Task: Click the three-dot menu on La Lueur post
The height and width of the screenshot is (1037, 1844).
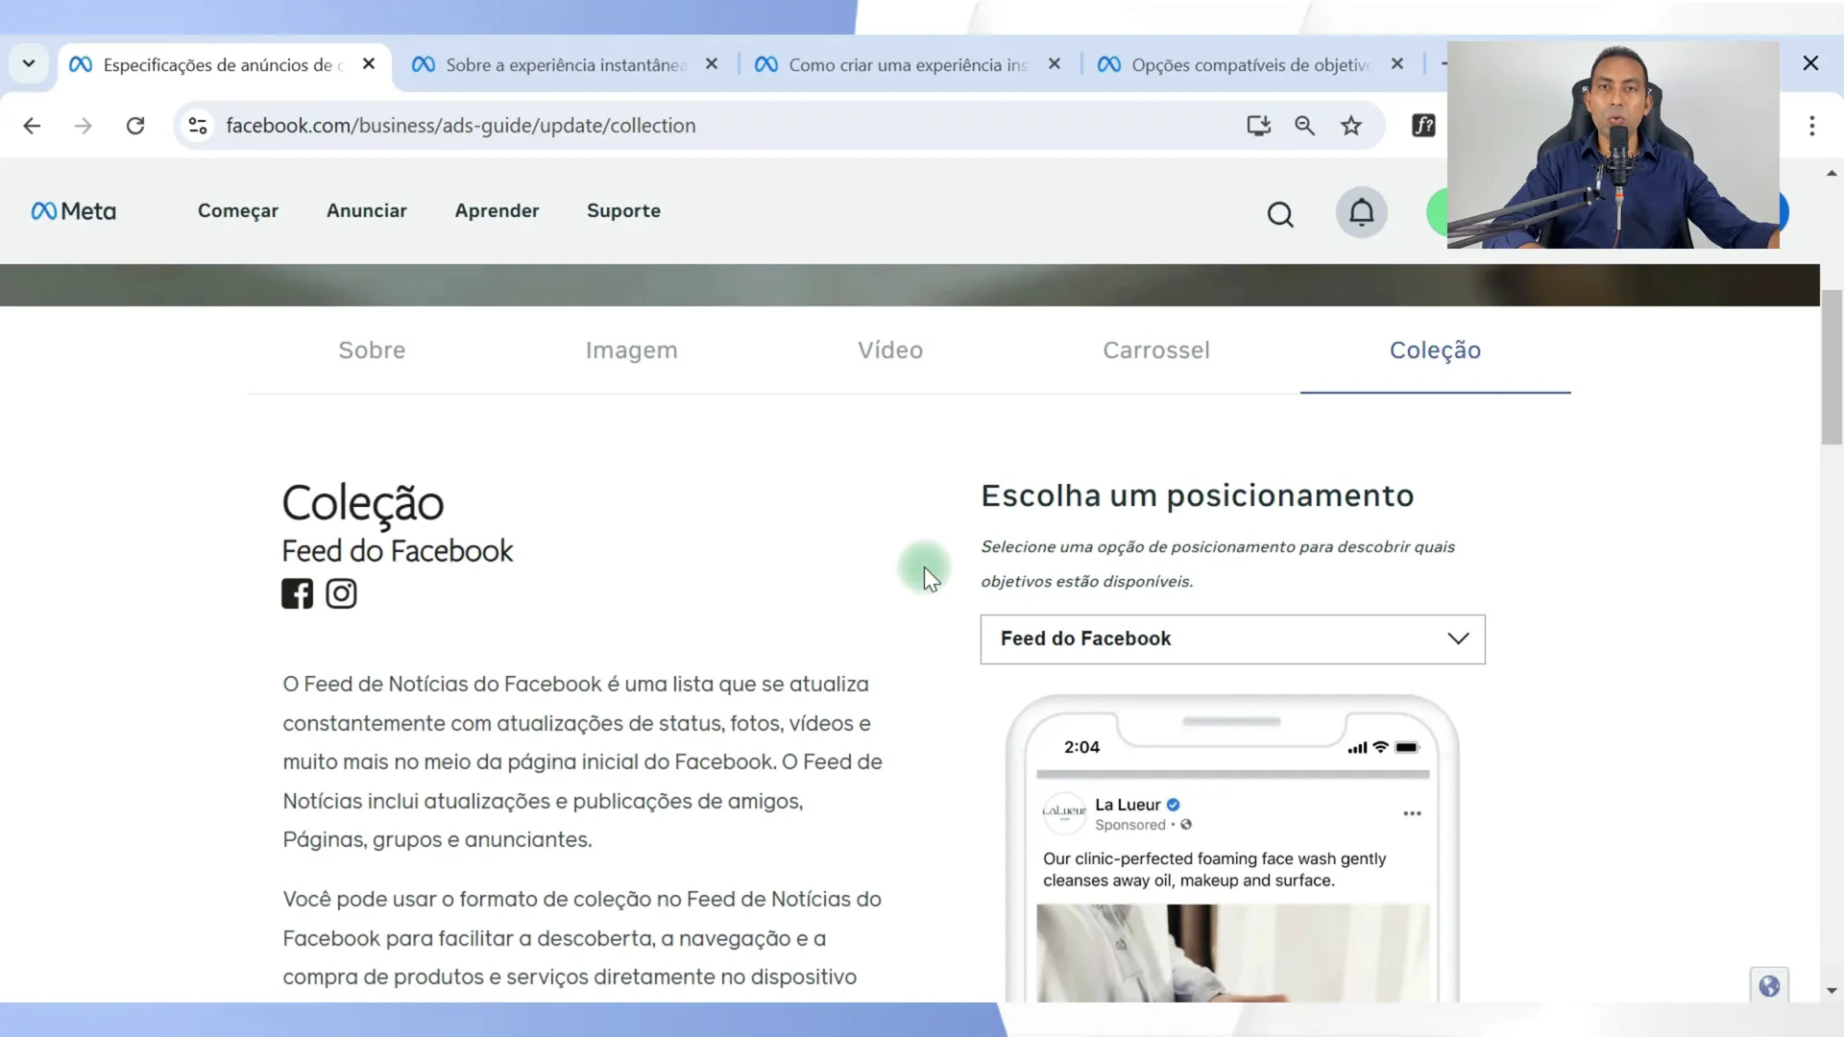Action: pos(1412,813)
